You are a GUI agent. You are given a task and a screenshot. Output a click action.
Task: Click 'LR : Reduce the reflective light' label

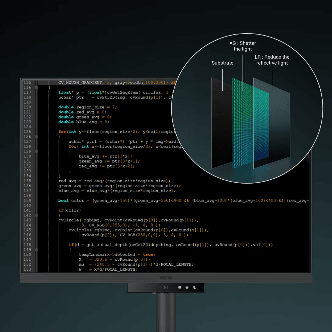click(x=272, y=60)
